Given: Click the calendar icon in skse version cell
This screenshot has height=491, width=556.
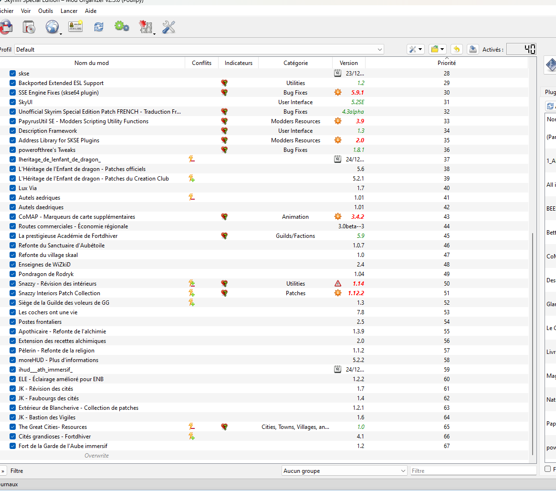Looking at the screenshot, I should [337, 73].
